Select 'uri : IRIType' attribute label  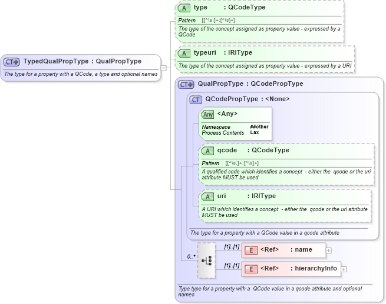(x=246, y=196)
